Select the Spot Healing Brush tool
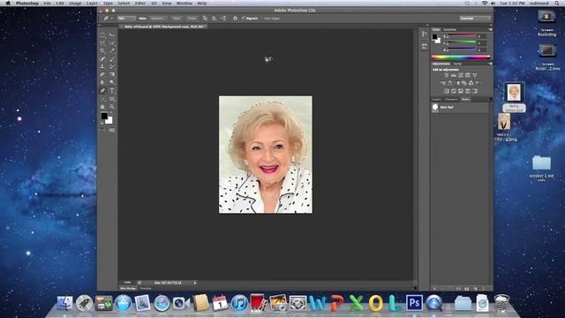Viewport: 565px width, 318px height. (102, 59)
